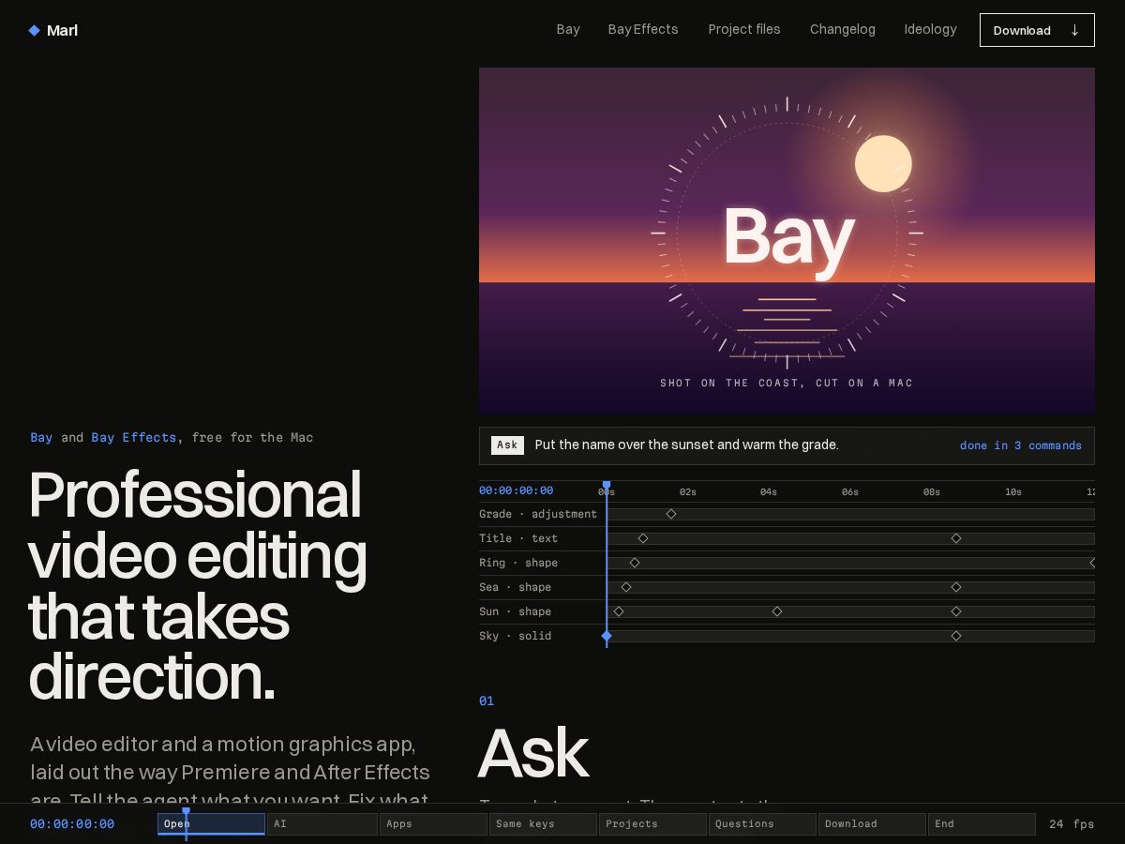Click the Ask badge in prompt bar
This screenshot has height=844, width=1125.
click(507, 445)
